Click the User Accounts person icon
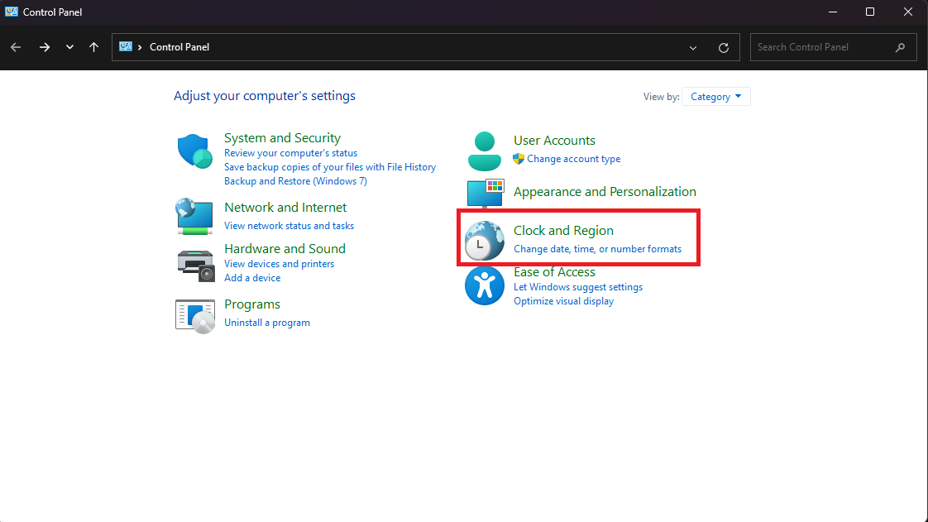928x522 pixels. (x=485, y=151)
